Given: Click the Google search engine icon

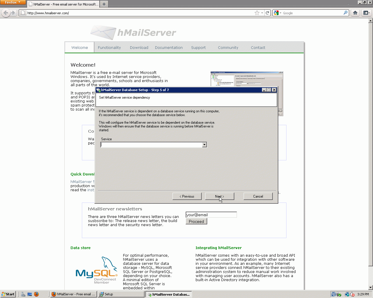Looking at the screenshot, I should click(x=276, y=13).
